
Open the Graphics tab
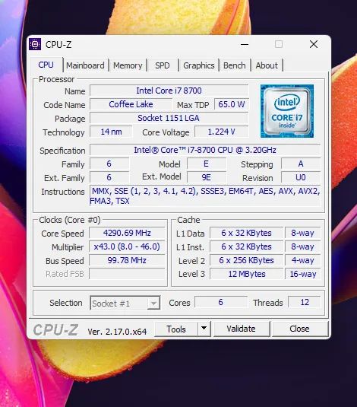pos(199,65)
